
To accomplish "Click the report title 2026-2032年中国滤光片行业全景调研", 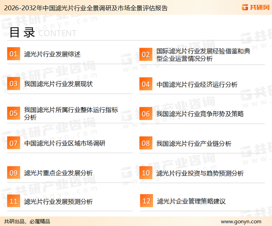I will tap(86, 8).
